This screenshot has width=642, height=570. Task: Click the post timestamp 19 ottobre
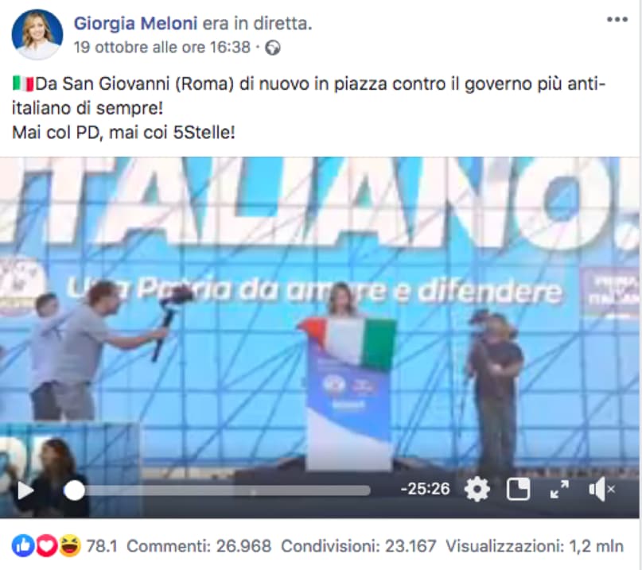tap(161, 48)
